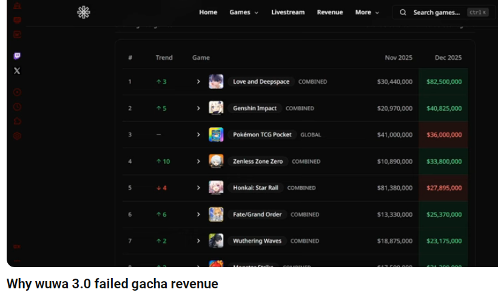Open the video title link below thumbnail

112,283
